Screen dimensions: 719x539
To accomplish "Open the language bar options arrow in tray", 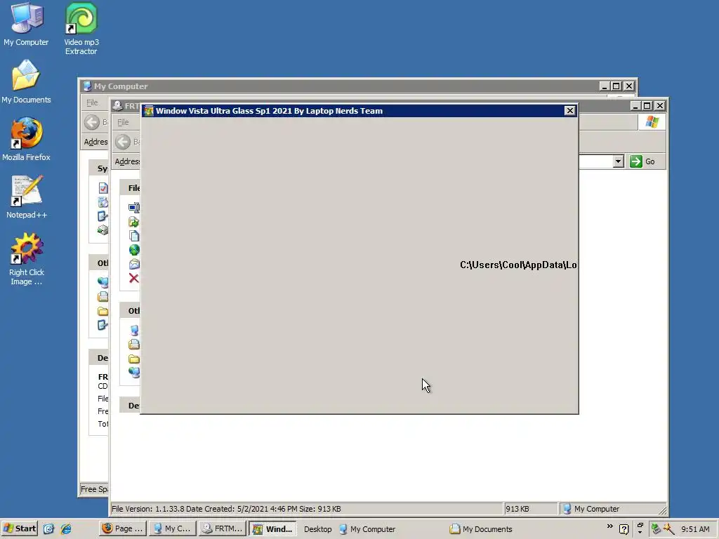I will (640, 533).
